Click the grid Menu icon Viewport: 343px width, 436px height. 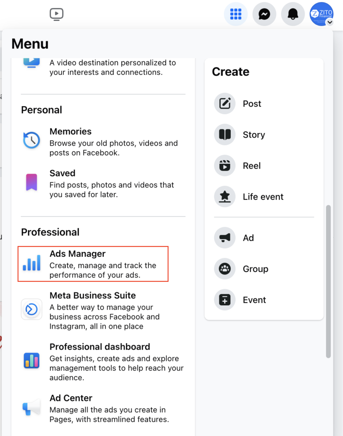click(x=235, y=14)
